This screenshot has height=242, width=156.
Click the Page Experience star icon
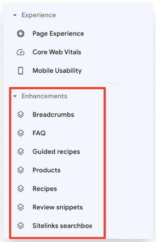point(21,34)
